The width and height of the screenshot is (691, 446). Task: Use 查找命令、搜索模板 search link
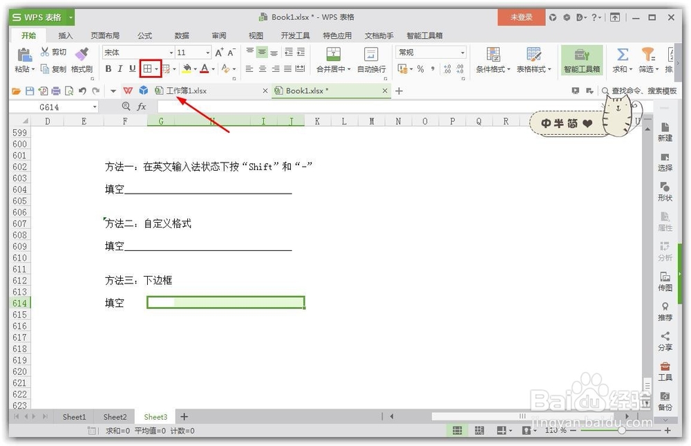[643, 90]
